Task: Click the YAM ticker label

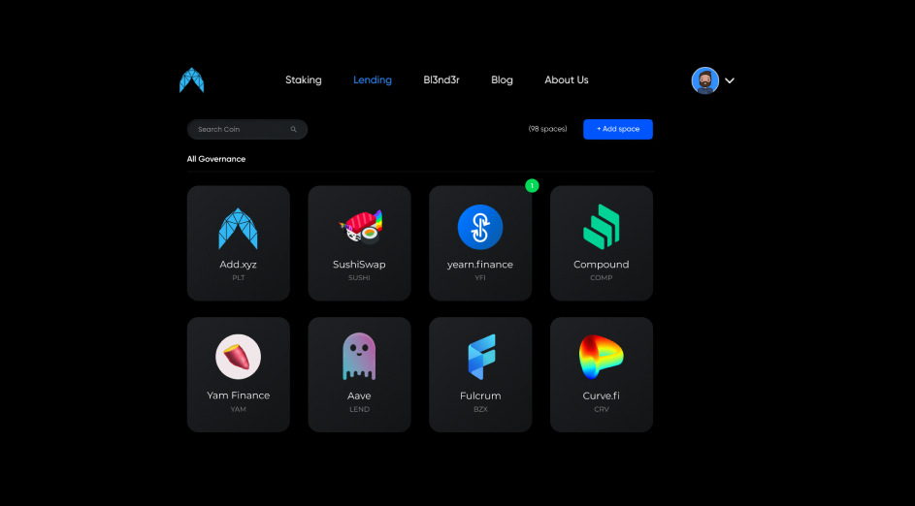Action: tap(238, 409)
